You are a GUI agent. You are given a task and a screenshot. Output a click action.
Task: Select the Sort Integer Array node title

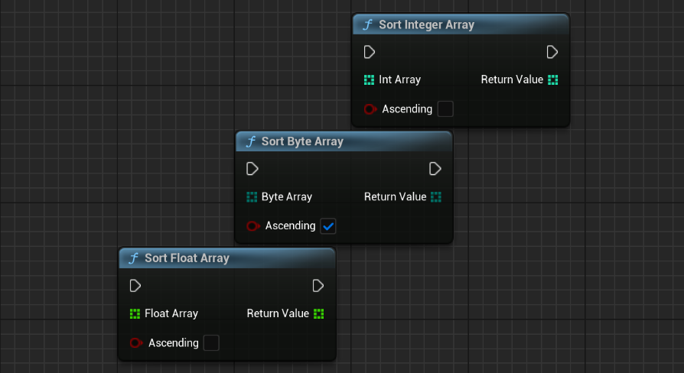click(426, 24)
